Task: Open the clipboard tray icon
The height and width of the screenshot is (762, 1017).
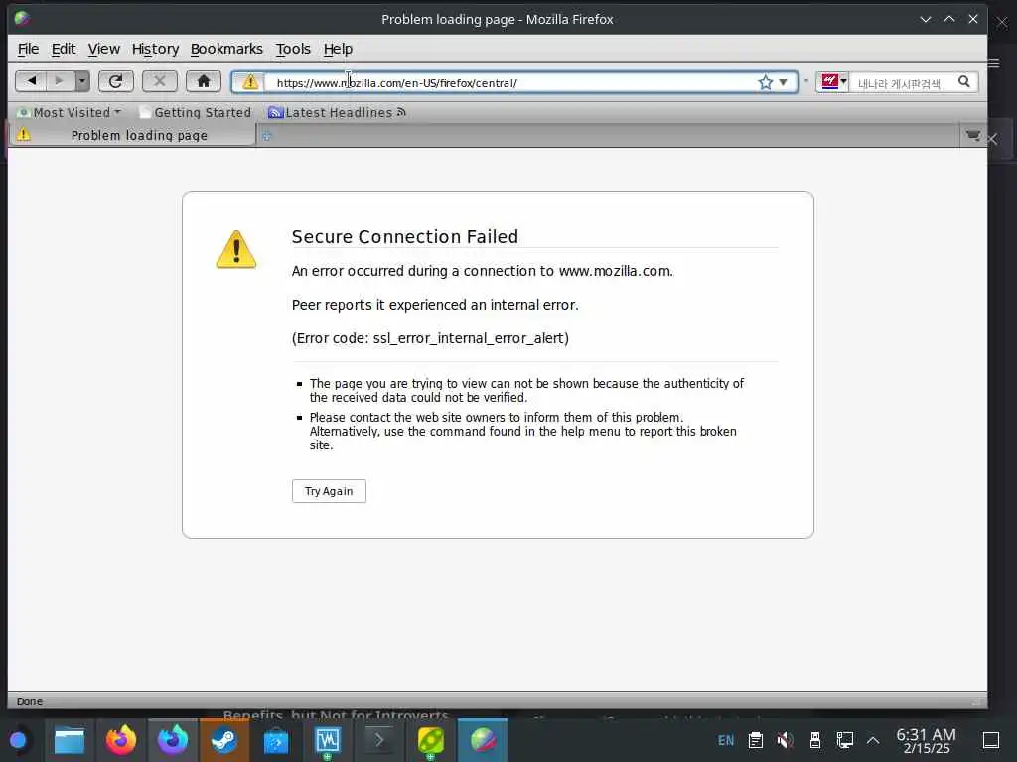Action: coord(755,740)
